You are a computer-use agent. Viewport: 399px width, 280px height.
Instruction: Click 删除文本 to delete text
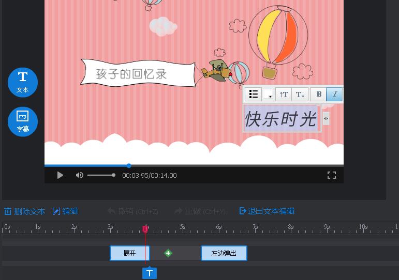tap(25, 211)
